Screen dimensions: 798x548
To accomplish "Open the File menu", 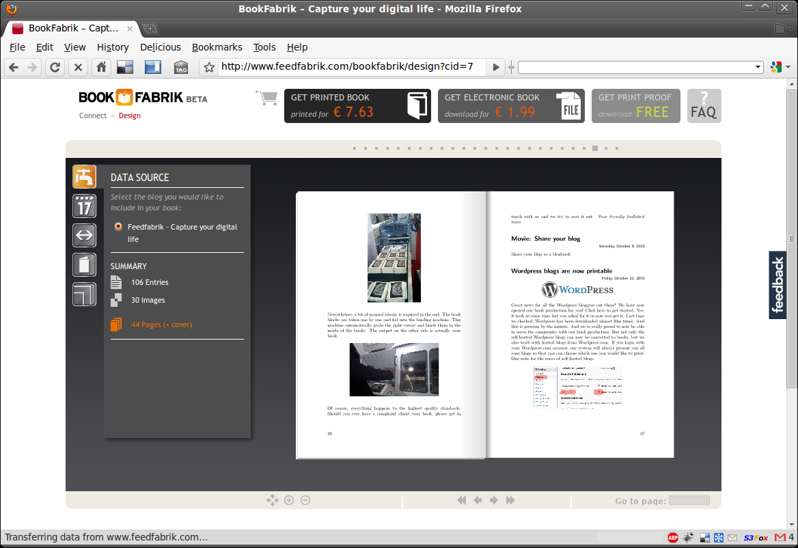I will click(17, 47).
